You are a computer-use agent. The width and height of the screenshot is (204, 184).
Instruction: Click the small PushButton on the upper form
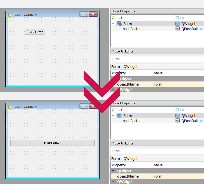click(35, 32)
